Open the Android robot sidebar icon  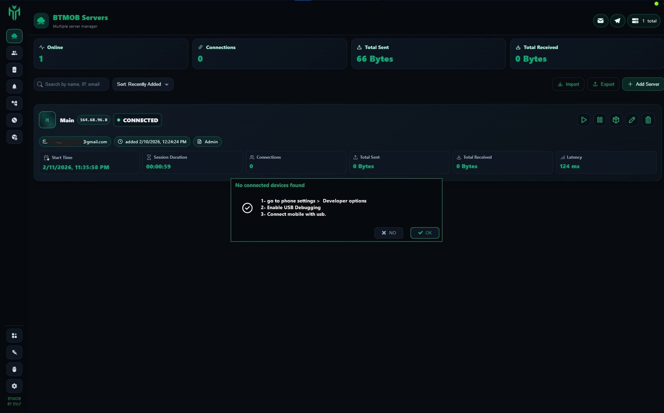pos(14,369)
